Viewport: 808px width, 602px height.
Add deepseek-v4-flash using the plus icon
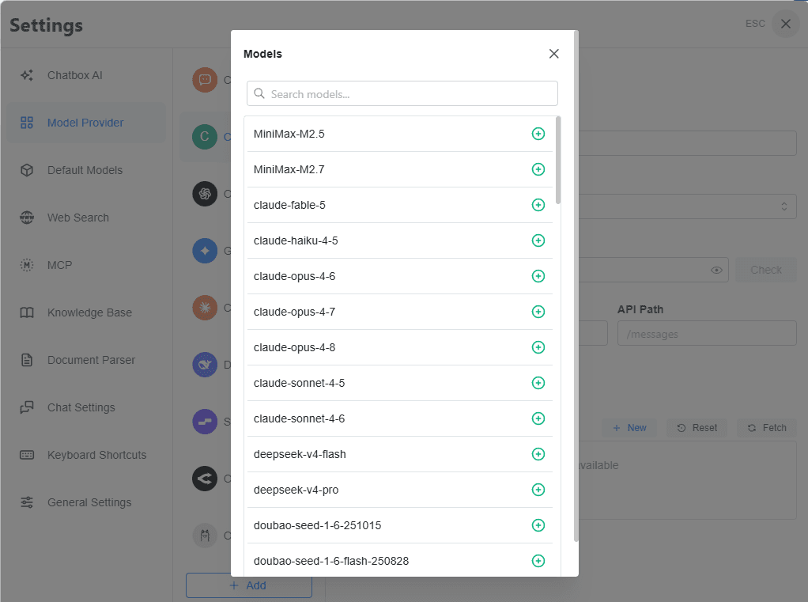538,454
